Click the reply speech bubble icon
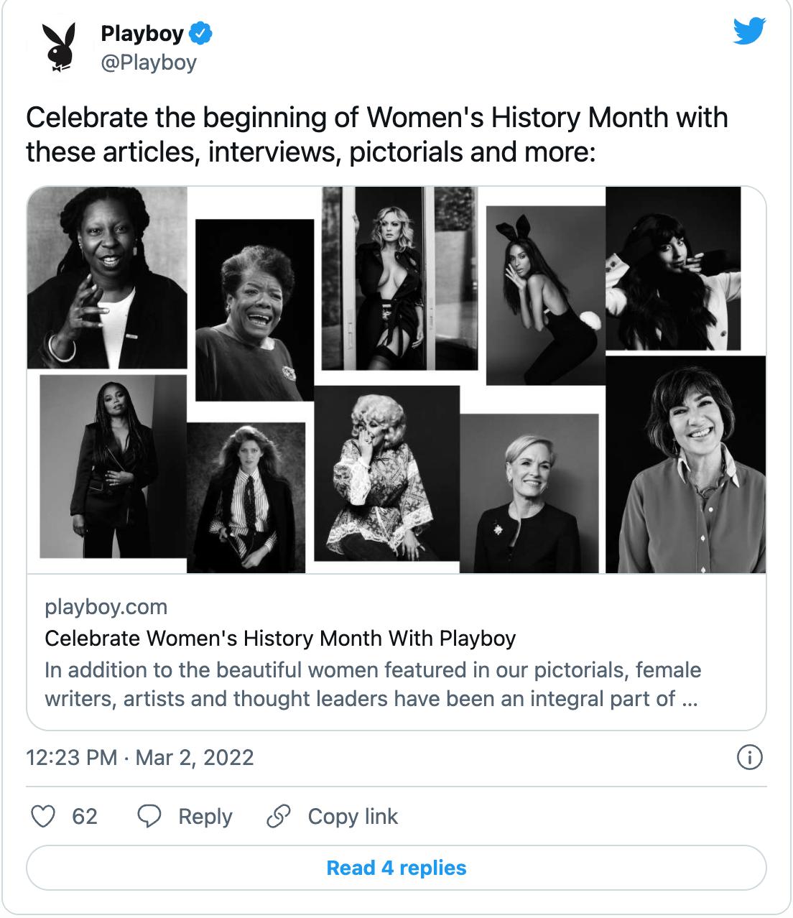The width and height of the screenshot is (793, 918). pyautogui.click(x=149, y=816)
